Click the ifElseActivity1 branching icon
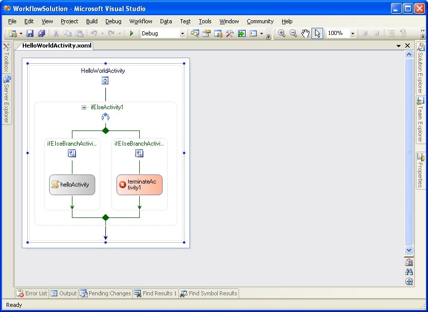 coord(105,117)
